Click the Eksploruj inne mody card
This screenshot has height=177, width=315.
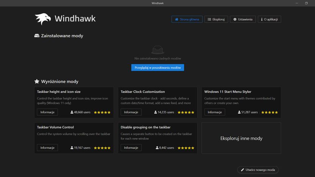pyautogui.click(x=241, y=138)
